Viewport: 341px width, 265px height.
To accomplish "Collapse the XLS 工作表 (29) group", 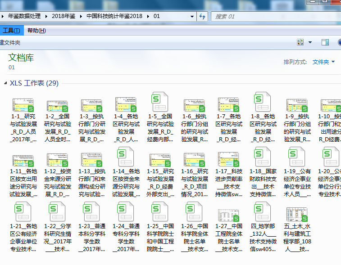I will tap(5, 83).
